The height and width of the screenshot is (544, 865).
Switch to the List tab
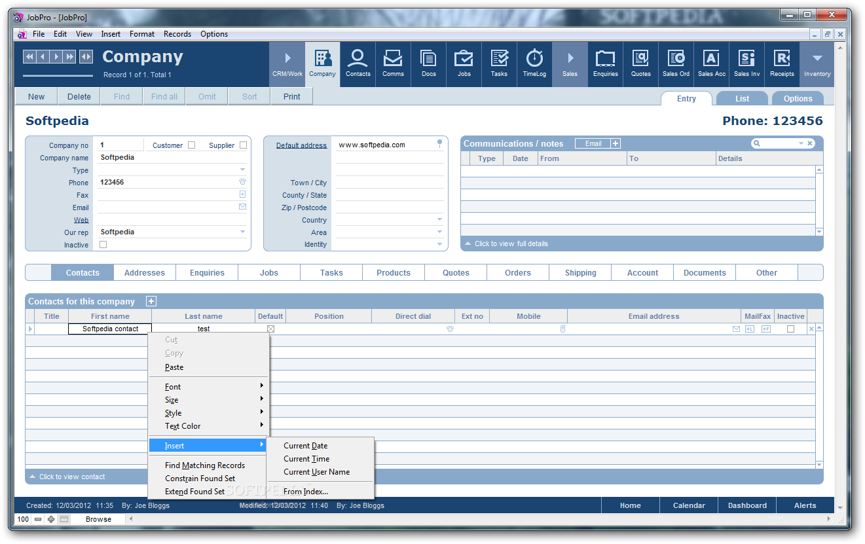click(742, 99)
